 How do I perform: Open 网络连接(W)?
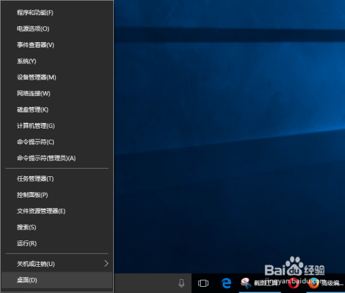(57, 93)
